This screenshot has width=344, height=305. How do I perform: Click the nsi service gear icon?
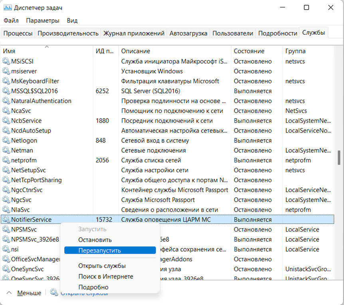tap(6, 249)
